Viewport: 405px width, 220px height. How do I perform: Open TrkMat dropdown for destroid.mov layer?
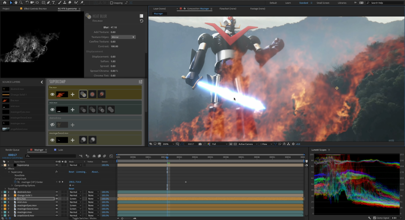pos(94,192)
